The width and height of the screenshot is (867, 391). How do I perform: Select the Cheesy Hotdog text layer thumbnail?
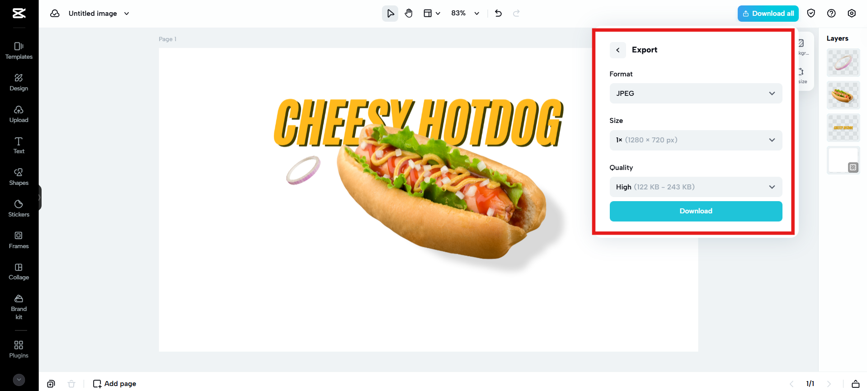843,128
